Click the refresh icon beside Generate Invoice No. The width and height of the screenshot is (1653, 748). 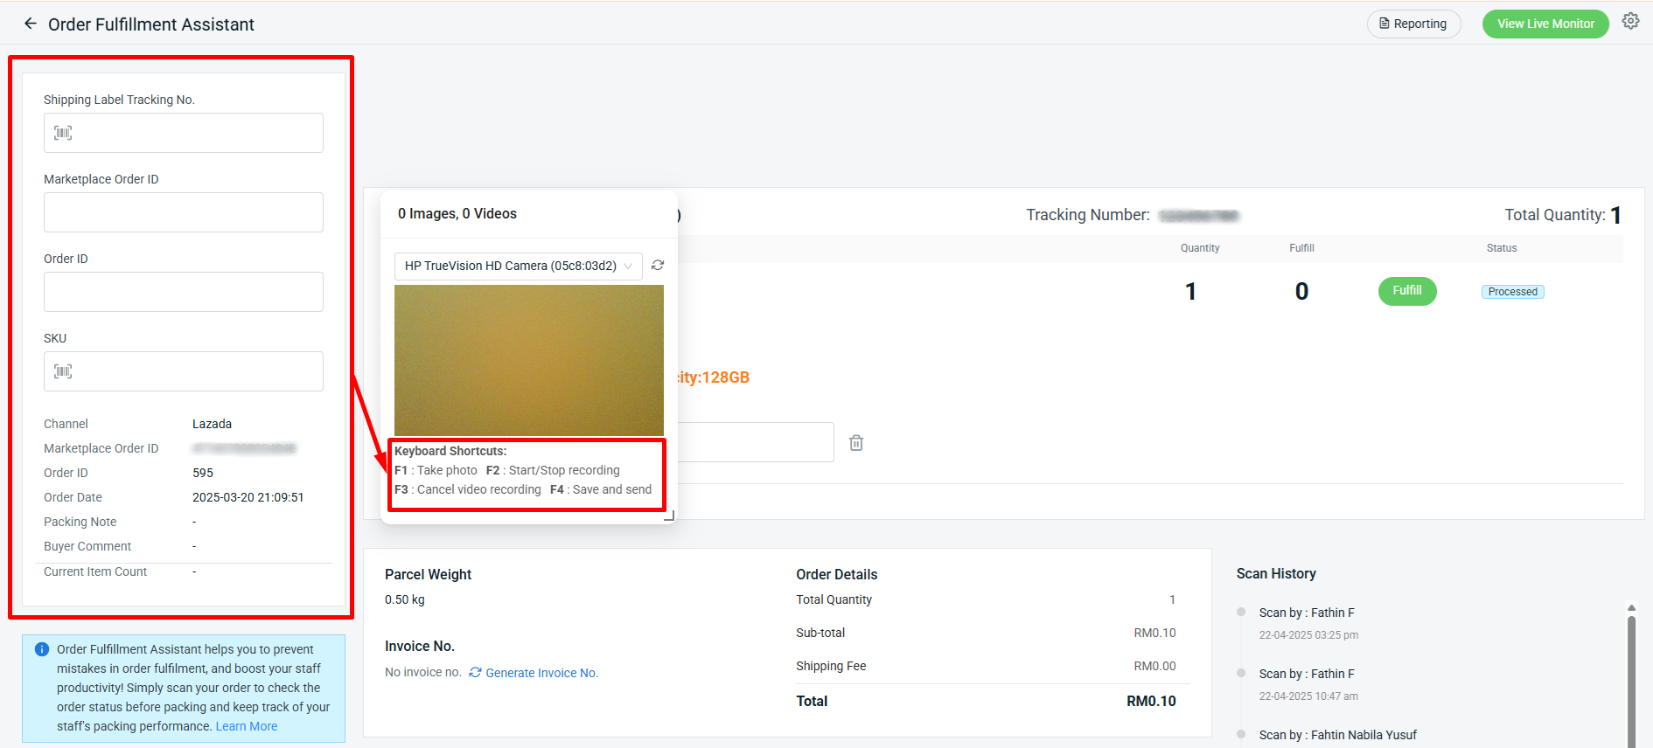click(x=475, y=673)
